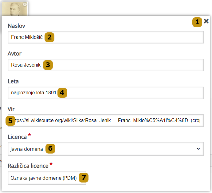The height and width of the screenshot is (193, 212).
Task: Click the Naslov label
Action: click(x=16, y=26)
